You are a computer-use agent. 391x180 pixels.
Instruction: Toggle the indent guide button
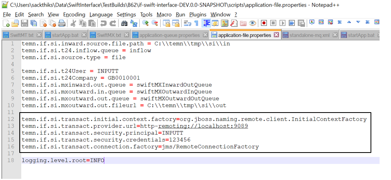click(x=206, y=24)
